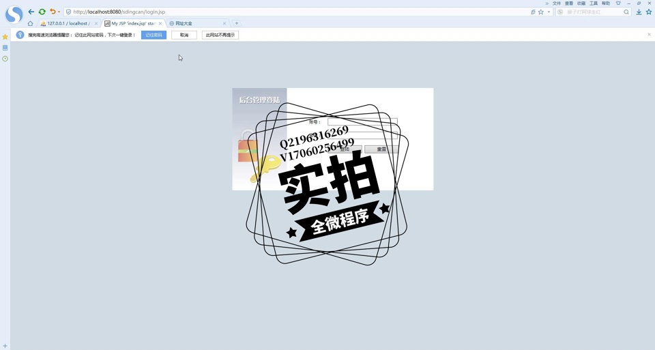
Task: Dismiss the password reminder bar
Action: [x=649, y=35]
